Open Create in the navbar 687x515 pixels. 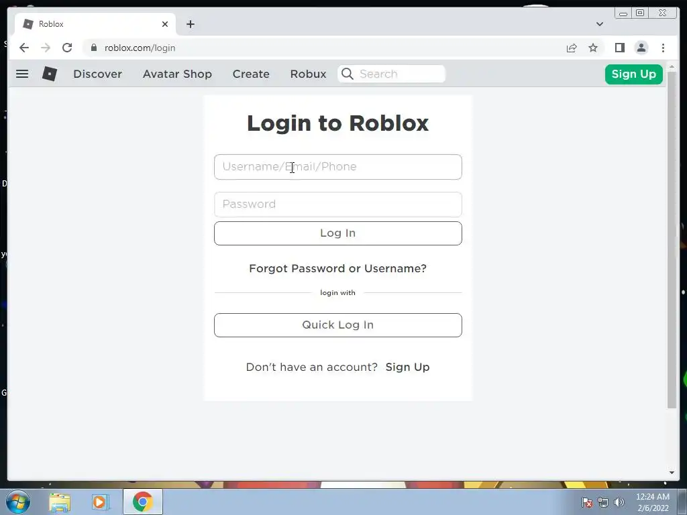251,74
